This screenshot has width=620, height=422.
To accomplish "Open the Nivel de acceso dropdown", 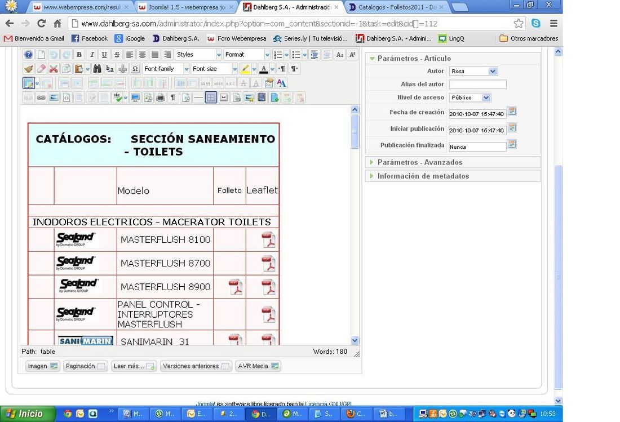I will point(470,97).
